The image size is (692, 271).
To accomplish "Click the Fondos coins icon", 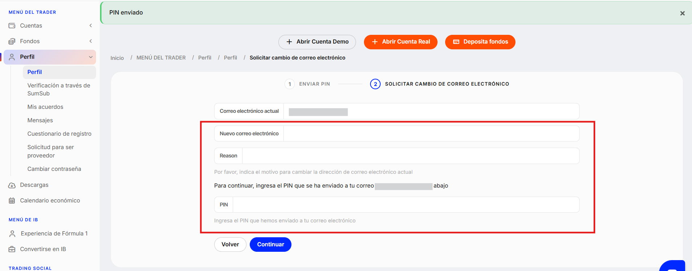I will coord(12,41).
